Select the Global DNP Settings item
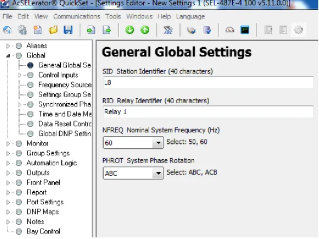 pyautogui.click(x=65, y=134)
